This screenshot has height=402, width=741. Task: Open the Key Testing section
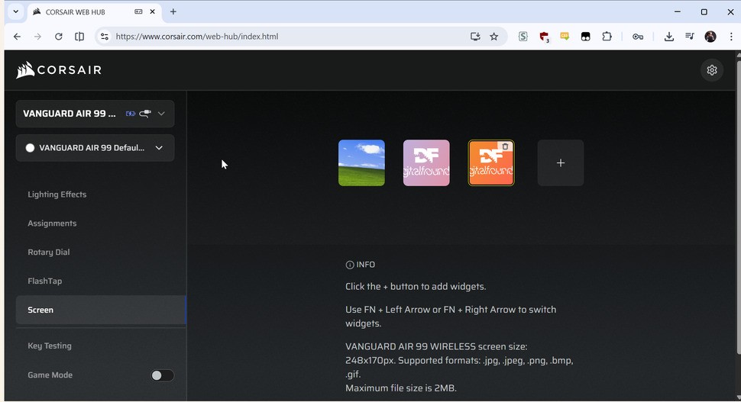tap(50, 346)
